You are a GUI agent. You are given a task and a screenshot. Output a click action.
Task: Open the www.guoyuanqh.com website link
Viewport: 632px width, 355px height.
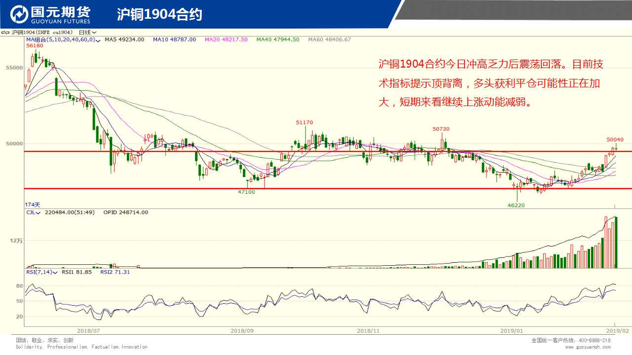pos(588,347)
